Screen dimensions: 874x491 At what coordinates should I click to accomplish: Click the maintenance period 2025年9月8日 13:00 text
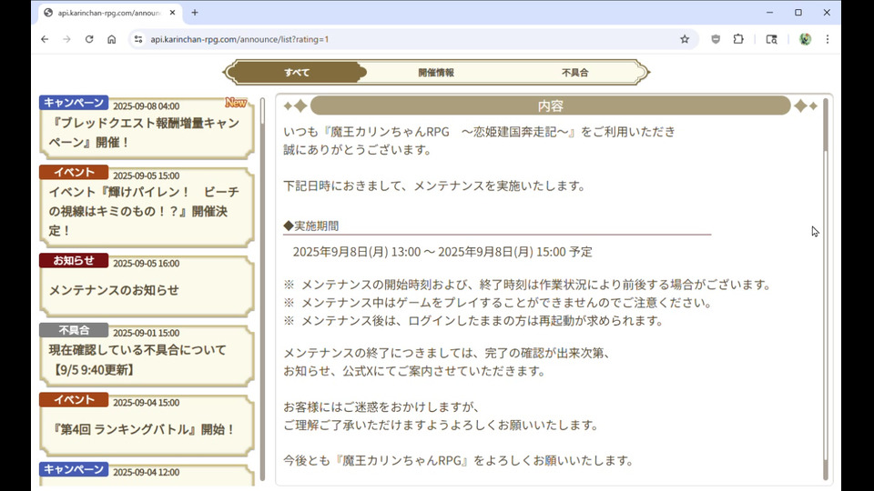click(442, 252)
